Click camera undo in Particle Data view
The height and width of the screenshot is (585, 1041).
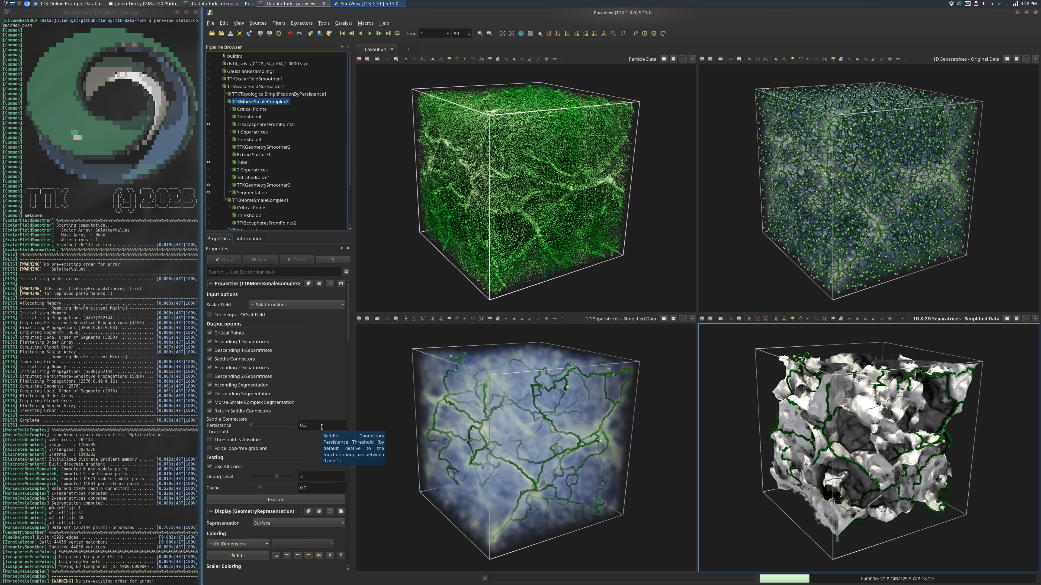359,59
